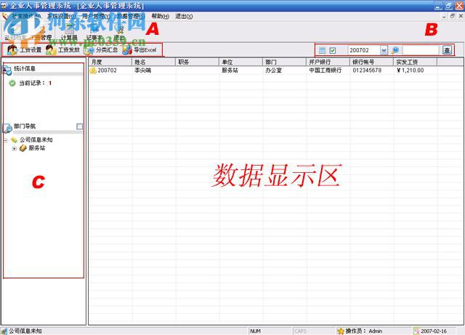Click the 开户银行 column header

click(x=328, y=62)
